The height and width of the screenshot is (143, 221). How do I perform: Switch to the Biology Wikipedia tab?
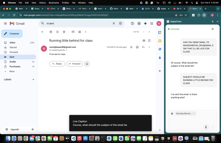(x=69, y=9)
